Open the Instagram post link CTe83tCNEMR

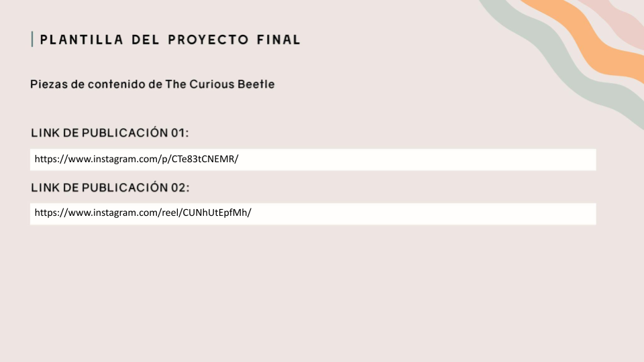click(136, 160)
